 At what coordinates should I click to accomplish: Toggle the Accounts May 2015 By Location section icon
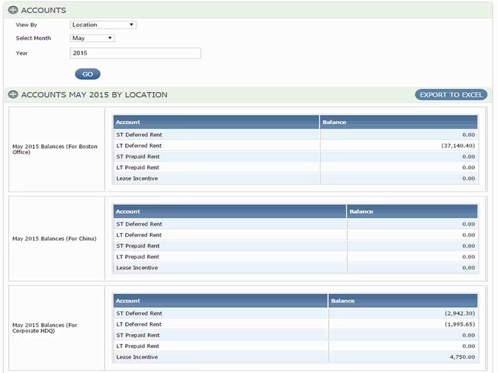pos(13,94)
